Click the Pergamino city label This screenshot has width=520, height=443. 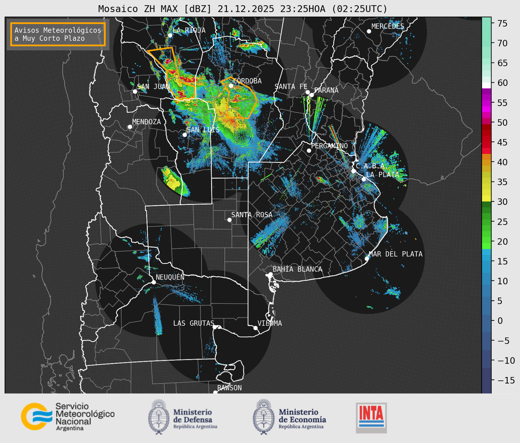tap(329, 146)
